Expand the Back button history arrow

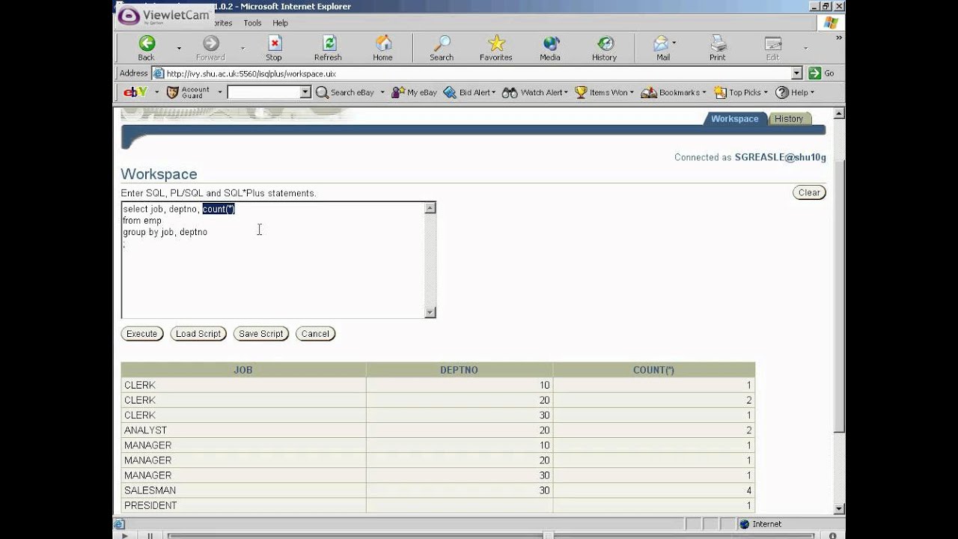179,48
